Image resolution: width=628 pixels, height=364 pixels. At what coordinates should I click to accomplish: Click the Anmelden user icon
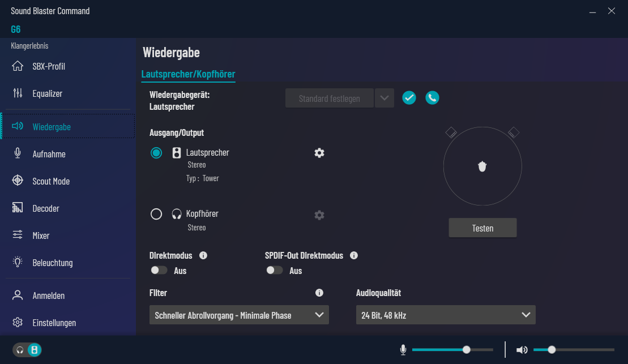(18, 296)
